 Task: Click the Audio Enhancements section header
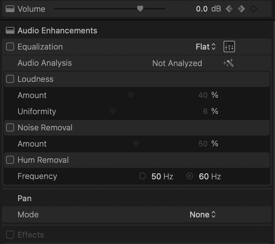[x=57, y=30]
